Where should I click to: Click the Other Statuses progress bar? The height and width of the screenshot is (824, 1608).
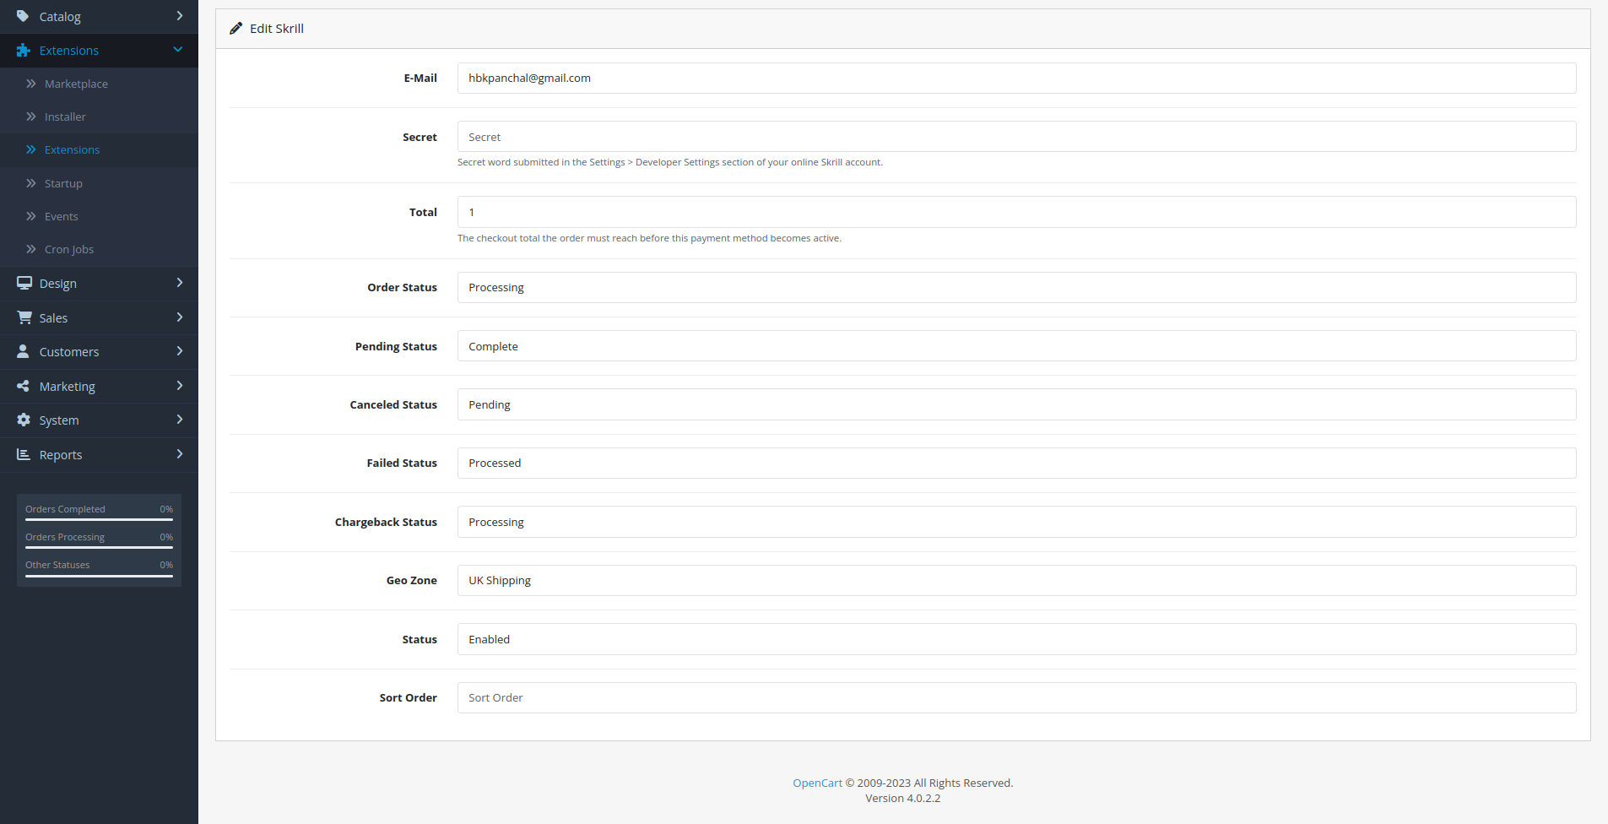click(99, 576)
